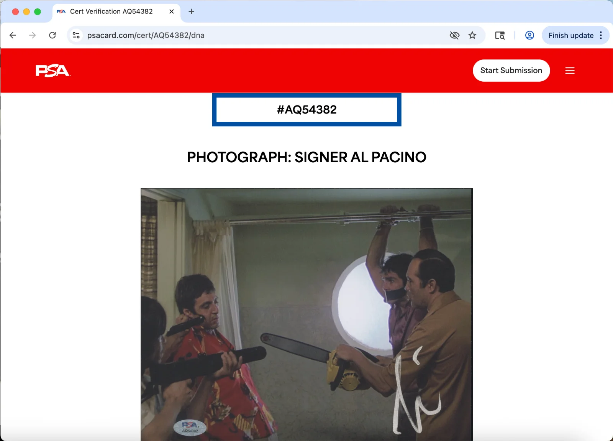This screenshot has width=613, height=441.
Task: Open site information icon in address bar
Action: (x=76, y=35)
